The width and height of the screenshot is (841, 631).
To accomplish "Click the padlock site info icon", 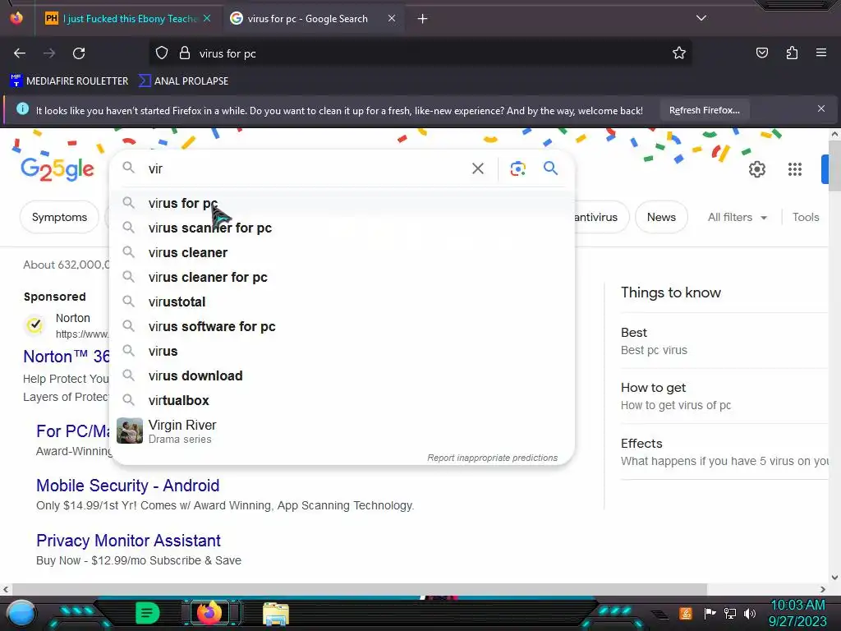I will point(185,53).
